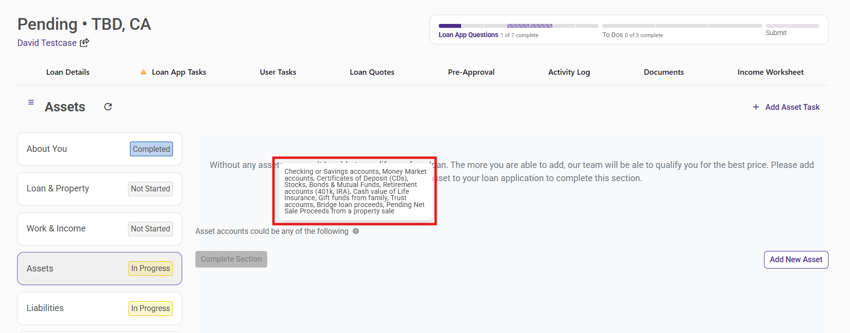Select the About You section card
Image resolution: width=850 pixels, height=333 pixels.
coord(100,149)
